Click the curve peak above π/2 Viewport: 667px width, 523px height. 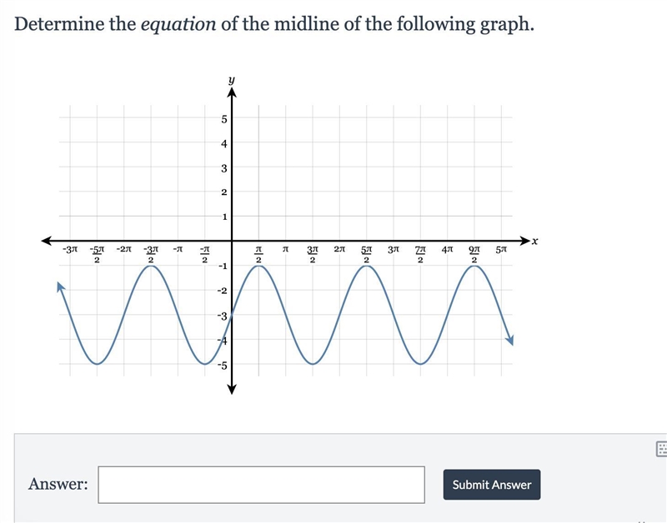click(x=258, y=266)
